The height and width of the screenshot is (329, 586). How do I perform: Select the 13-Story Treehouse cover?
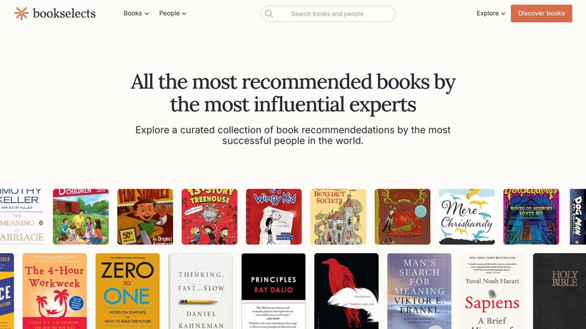[209, 216]
